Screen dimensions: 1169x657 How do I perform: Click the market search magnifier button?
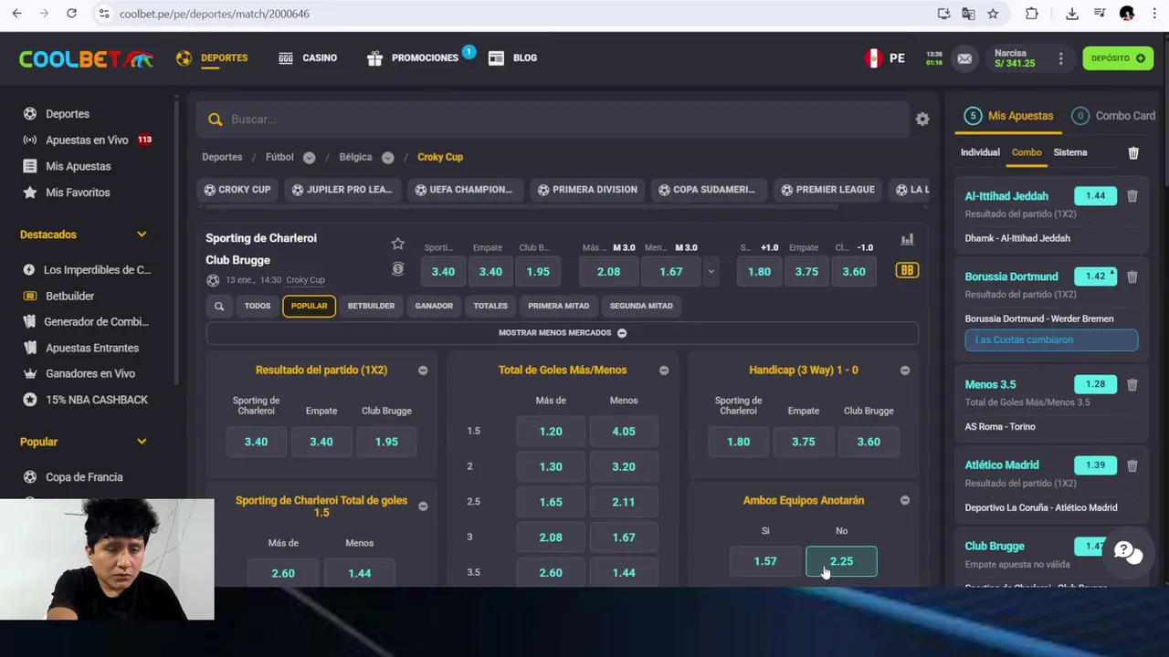click(219, 306)
